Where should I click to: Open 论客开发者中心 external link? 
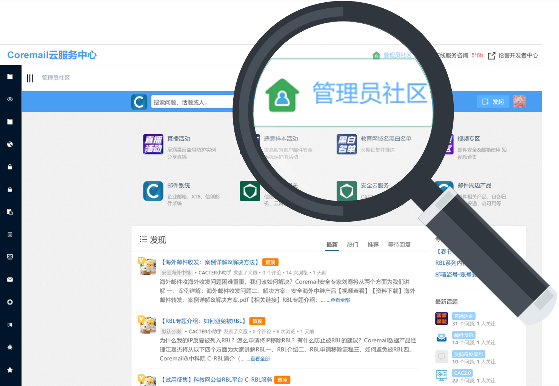[x=513, y=55]
